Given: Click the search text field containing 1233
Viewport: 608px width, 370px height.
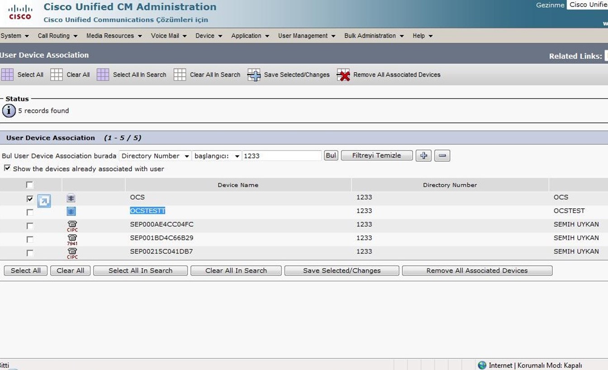Looking at the screenshot, I should point(281,156).
